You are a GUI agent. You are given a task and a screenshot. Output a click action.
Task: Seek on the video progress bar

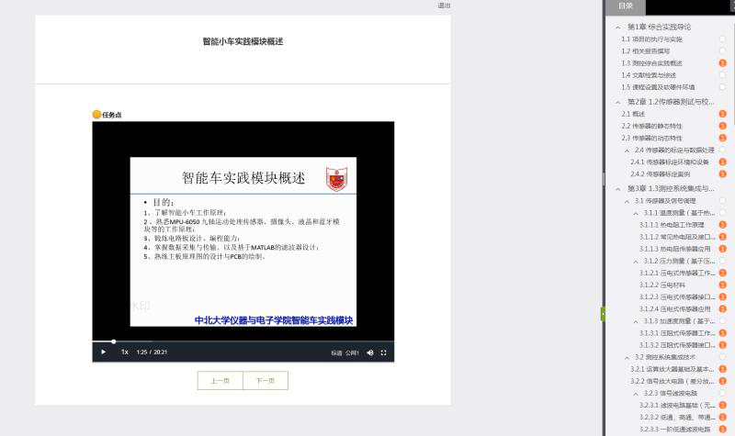click(x=230, y=341)
